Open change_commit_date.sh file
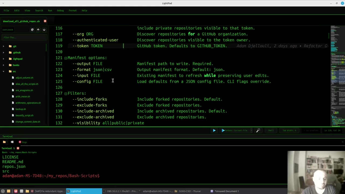The image size is (345, 194). point(28,122)
